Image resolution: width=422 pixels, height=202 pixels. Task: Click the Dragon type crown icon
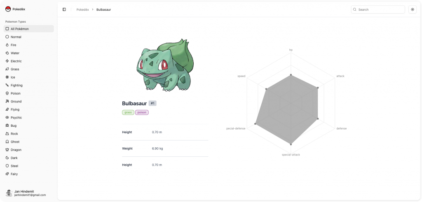(7, 150)
